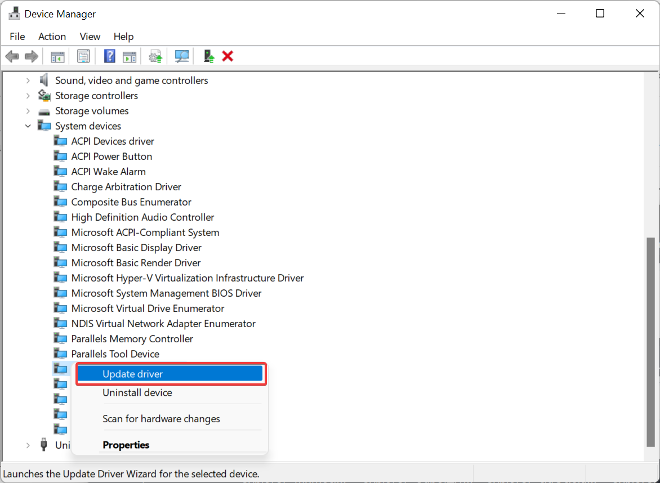Collapse the System devices node
This screenshot has width=660, height=483.
click(28, 126)
